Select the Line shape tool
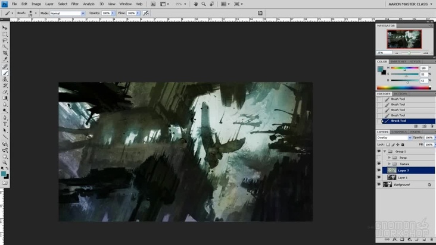This screenshot has width=436, height=245. point(5,137)
